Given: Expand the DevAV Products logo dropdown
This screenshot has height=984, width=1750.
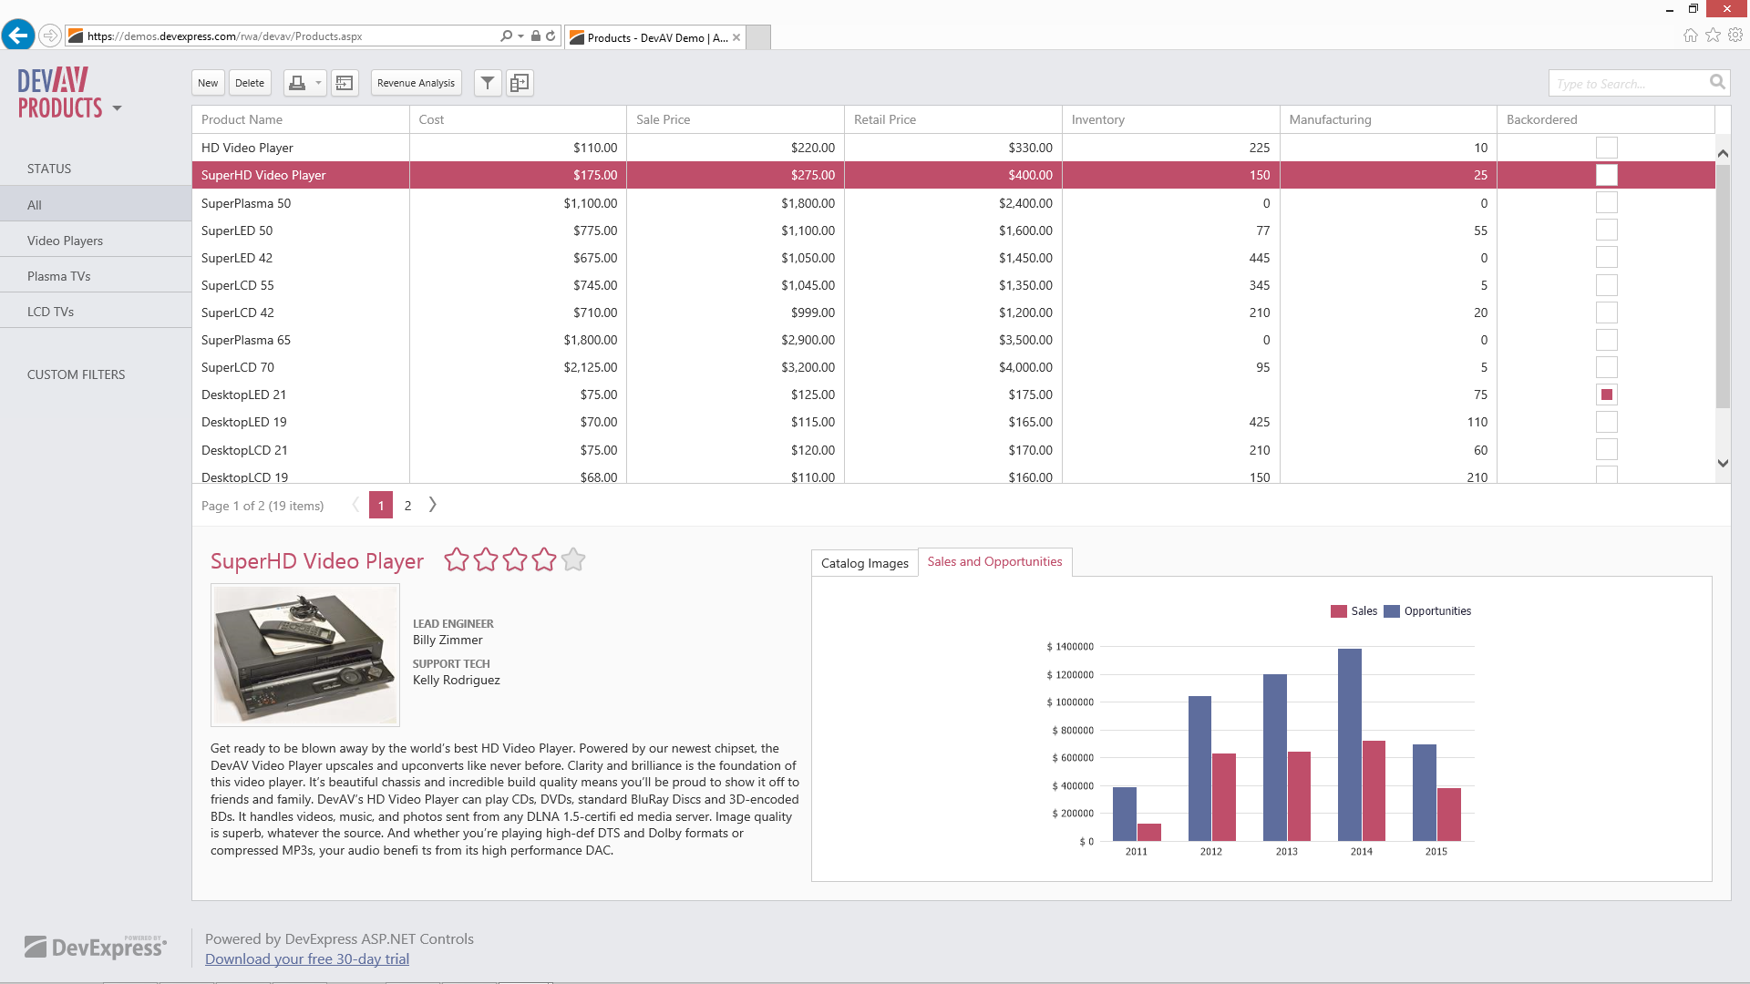Looking at the screenshot, I should (117, 108).
